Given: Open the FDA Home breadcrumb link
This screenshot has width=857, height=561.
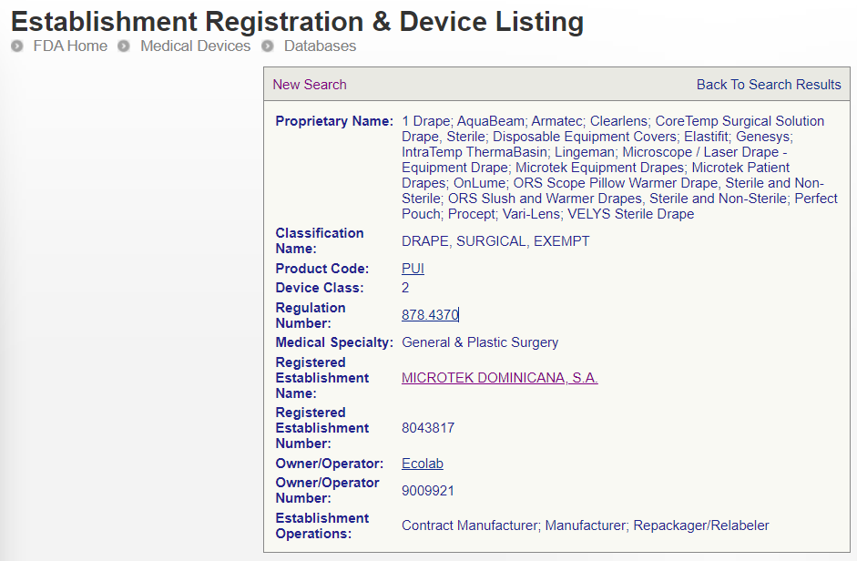Looking at the screenshot, I should point(70,46).
